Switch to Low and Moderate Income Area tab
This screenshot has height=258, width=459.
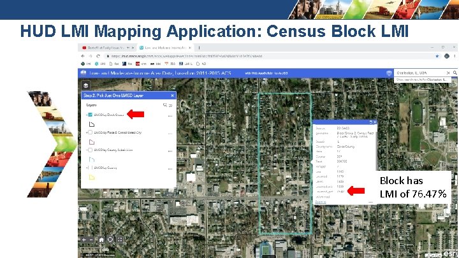tap(165, 47)
